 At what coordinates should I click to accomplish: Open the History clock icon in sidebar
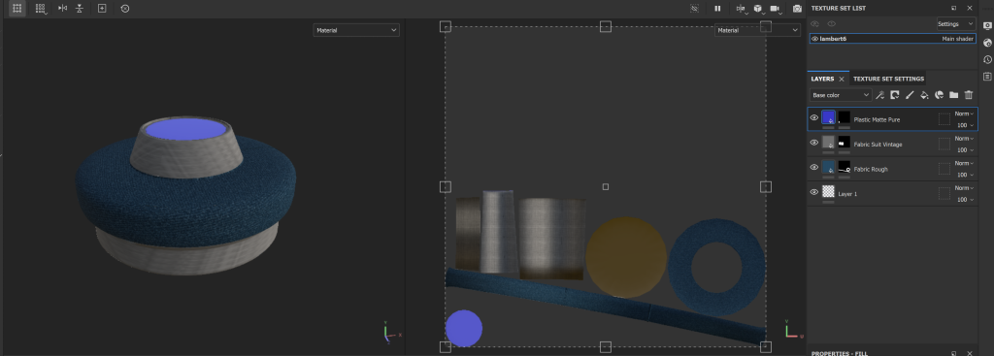pyautogui.click(x=987, y=59)
